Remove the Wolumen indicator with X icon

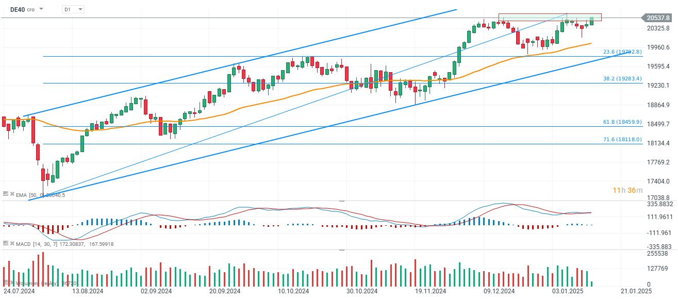pyautogui.click(x=12, y=282)
